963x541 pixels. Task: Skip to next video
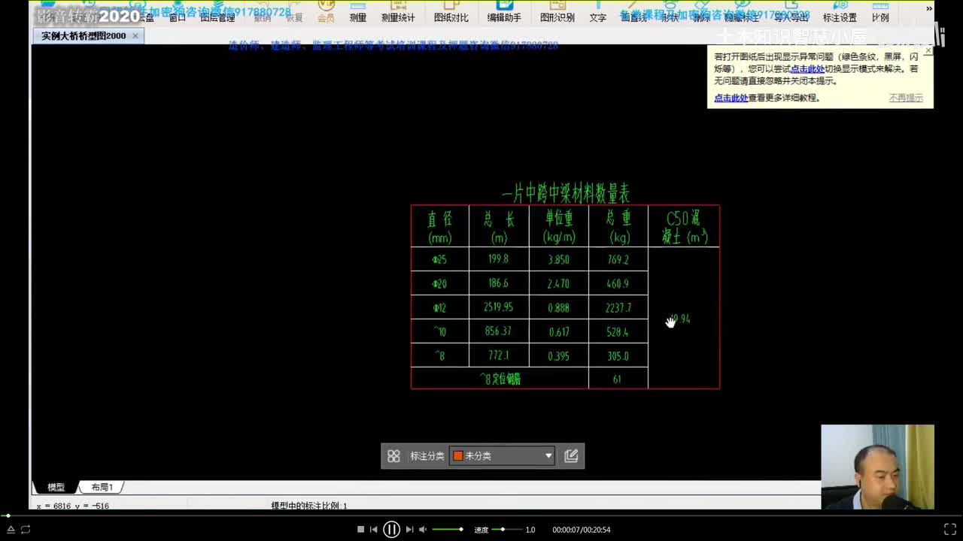point(409,530)
